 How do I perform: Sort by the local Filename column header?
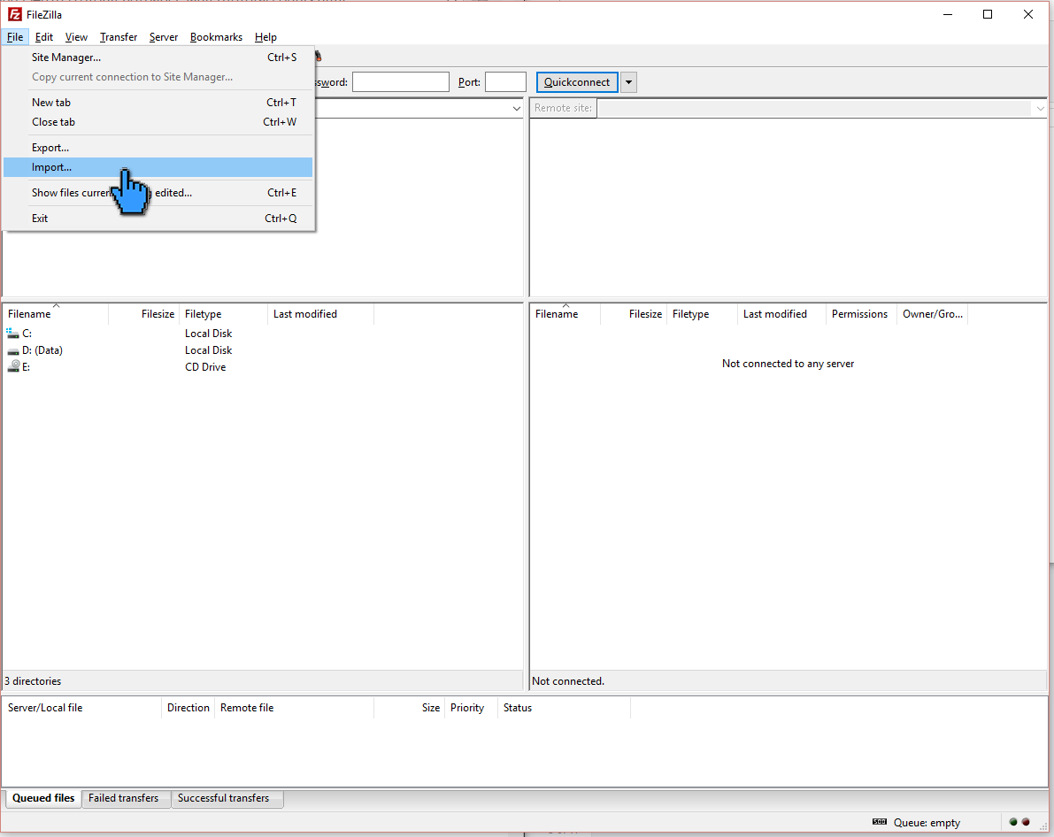27,313
